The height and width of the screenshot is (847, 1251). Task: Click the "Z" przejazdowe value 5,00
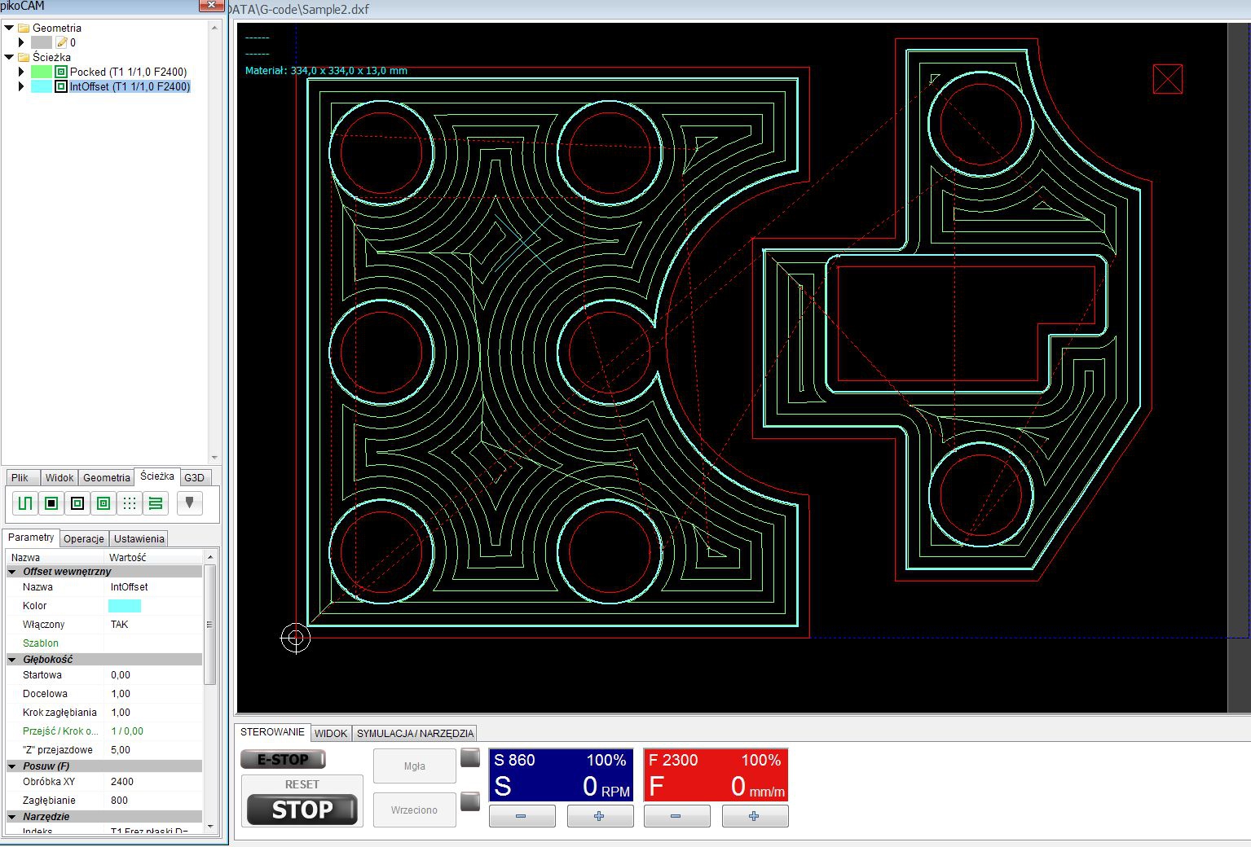pos(154,750)
